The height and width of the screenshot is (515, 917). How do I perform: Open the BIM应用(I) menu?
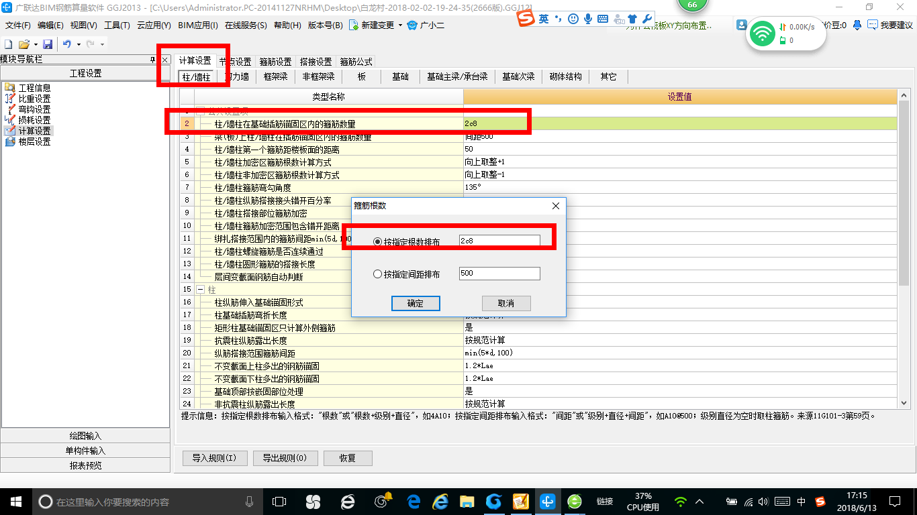point(198,25)
